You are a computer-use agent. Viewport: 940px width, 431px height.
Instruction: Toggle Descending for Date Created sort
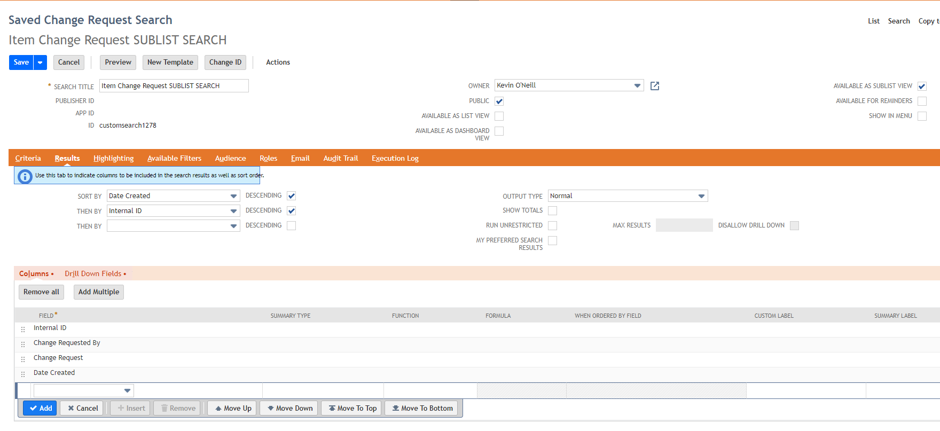tap(292, 196)
